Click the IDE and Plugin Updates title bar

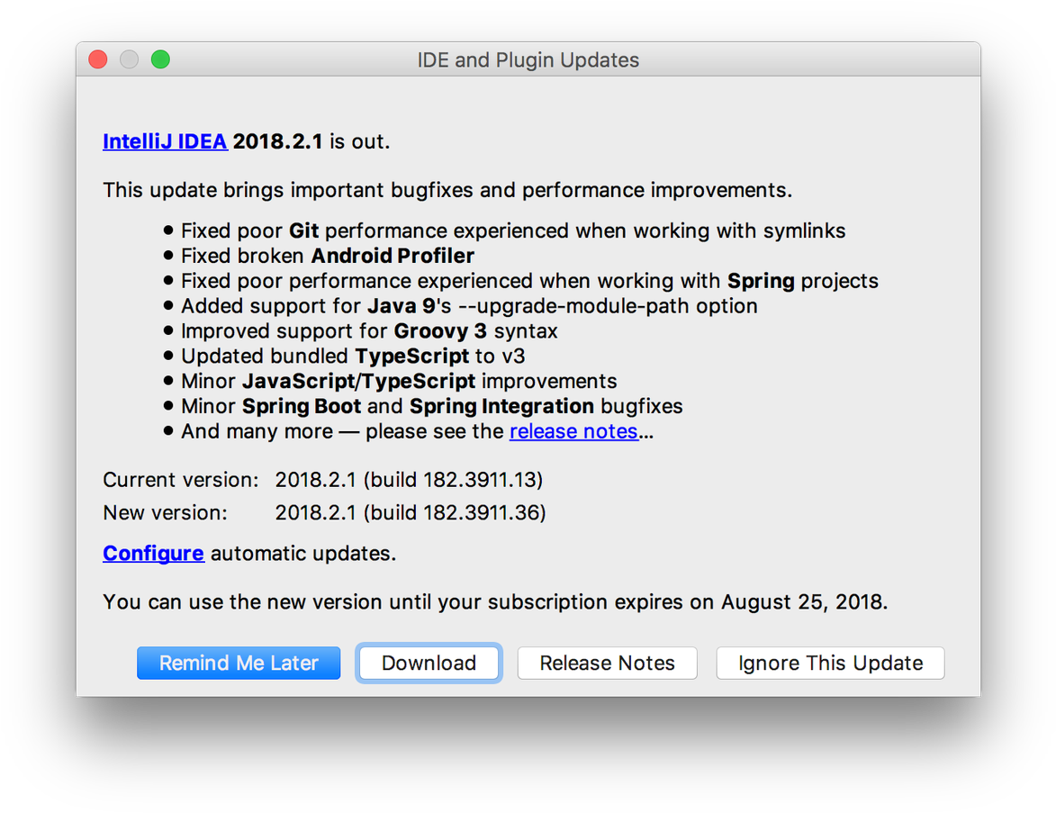click(x=528, y=60)
